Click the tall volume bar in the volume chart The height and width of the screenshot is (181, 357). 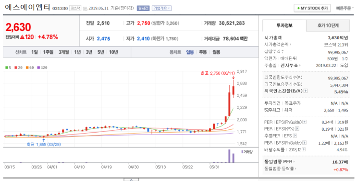pyautogui.click(x=229, y=156)
